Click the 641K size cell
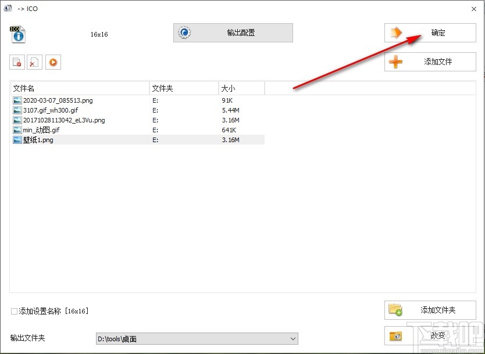 point(229,130)
